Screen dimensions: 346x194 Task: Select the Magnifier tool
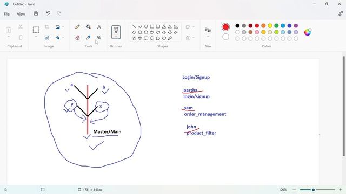pos(99,38)
